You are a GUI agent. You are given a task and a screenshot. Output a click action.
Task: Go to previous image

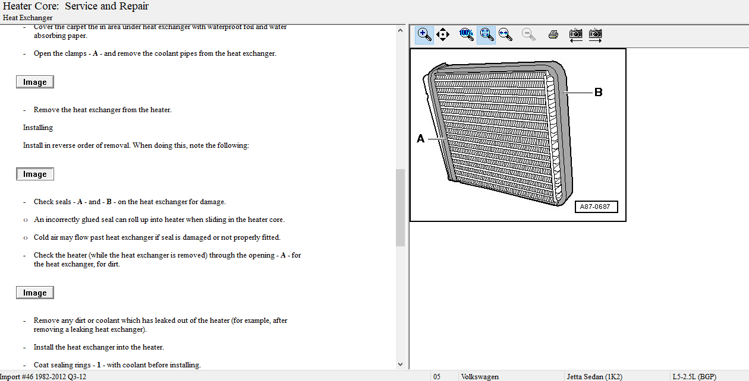(575, 34)
